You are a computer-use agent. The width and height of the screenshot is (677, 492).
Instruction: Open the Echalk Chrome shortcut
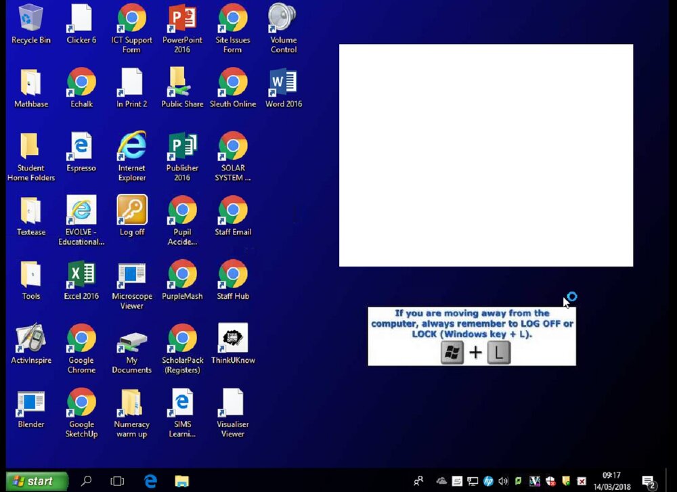(81, 87)
